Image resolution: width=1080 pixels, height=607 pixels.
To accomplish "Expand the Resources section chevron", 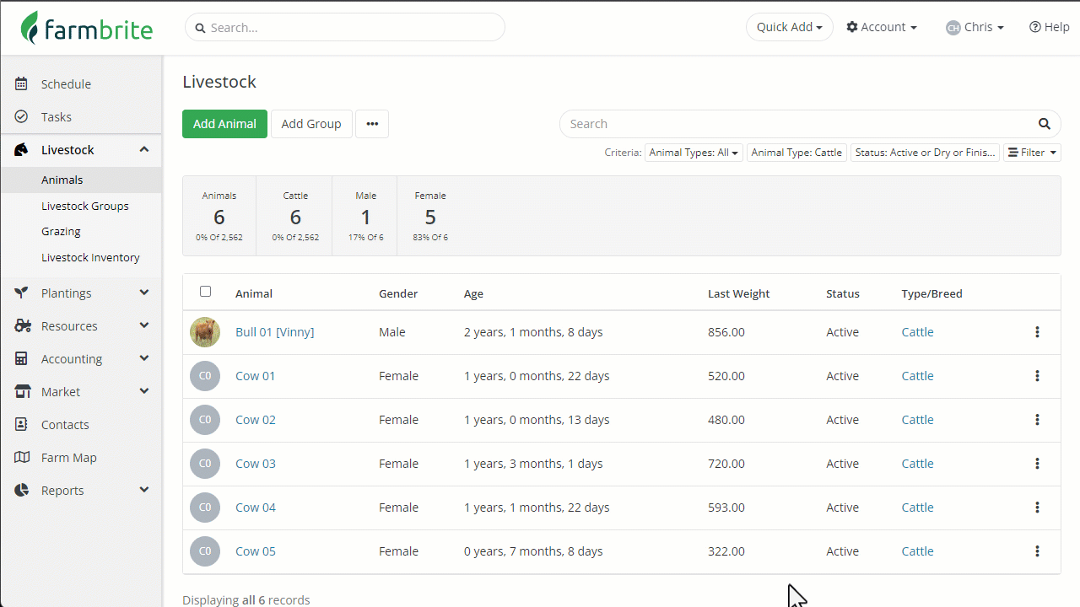I will [144, 326].
